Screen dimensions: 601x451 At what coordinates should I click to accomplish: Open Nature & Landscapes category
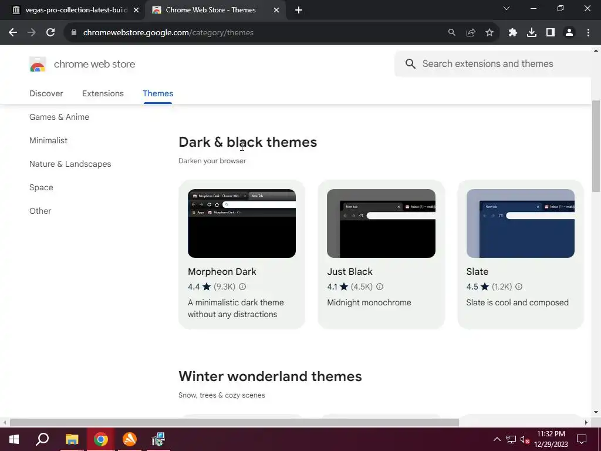click(70, 164)
